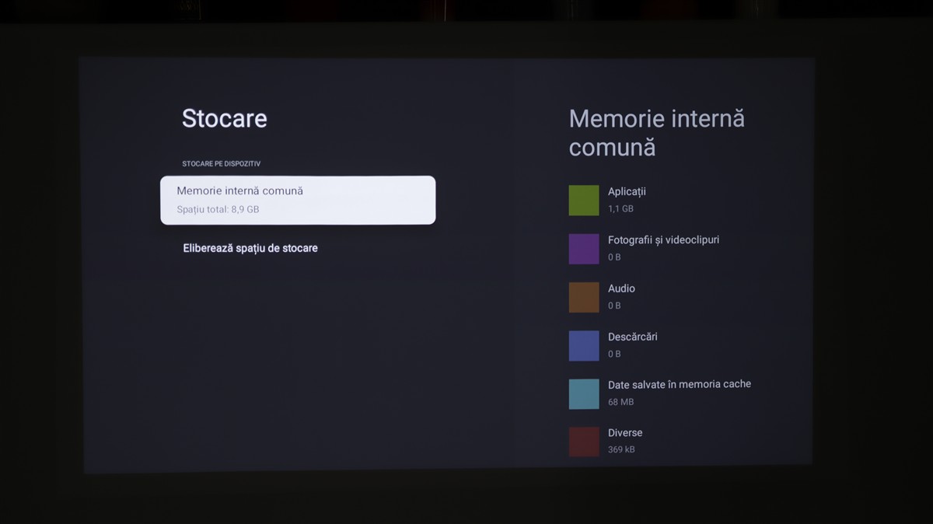This screenshot has height=524, width=933.
Task: Select the Audio category label
Action: pyautogui.click(x=621, y=288)
